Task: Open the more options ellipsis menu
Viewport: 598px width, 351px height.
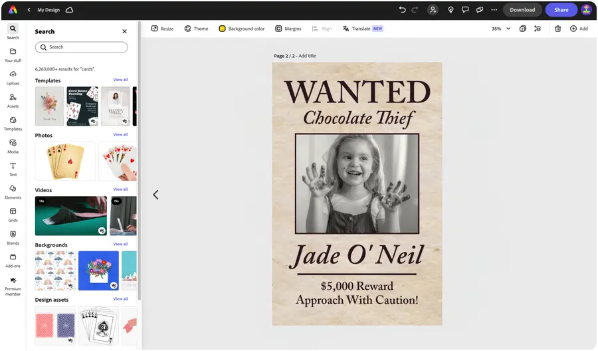Action: 494,10
